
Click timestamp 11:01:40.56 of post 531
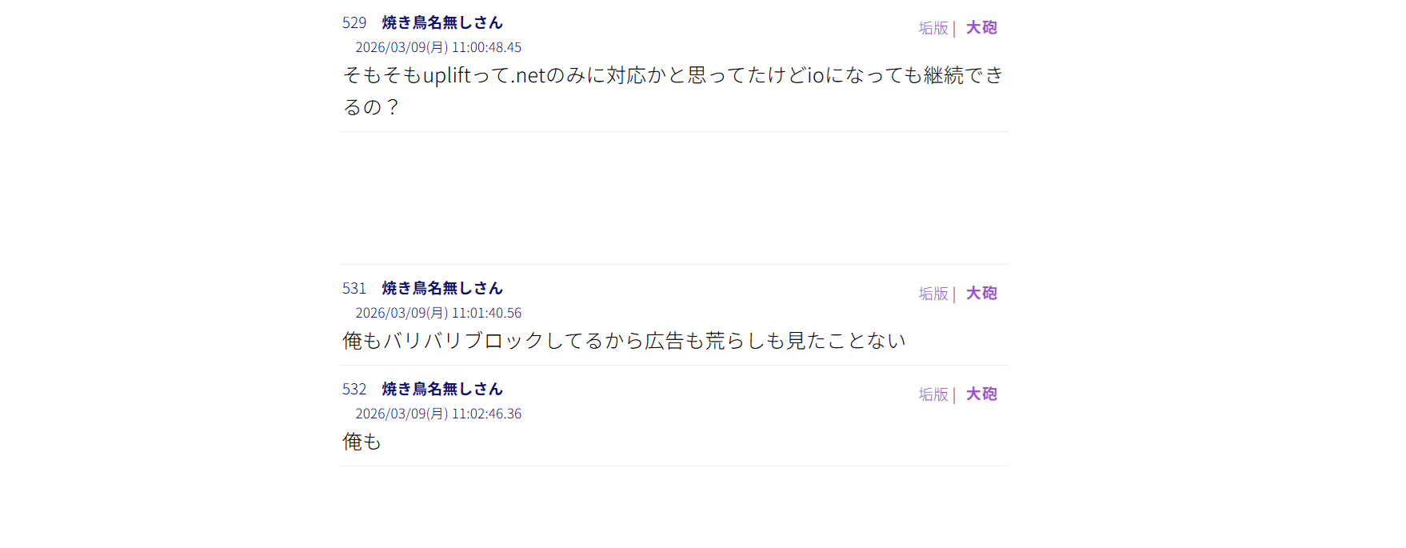(x=486, y=314)
